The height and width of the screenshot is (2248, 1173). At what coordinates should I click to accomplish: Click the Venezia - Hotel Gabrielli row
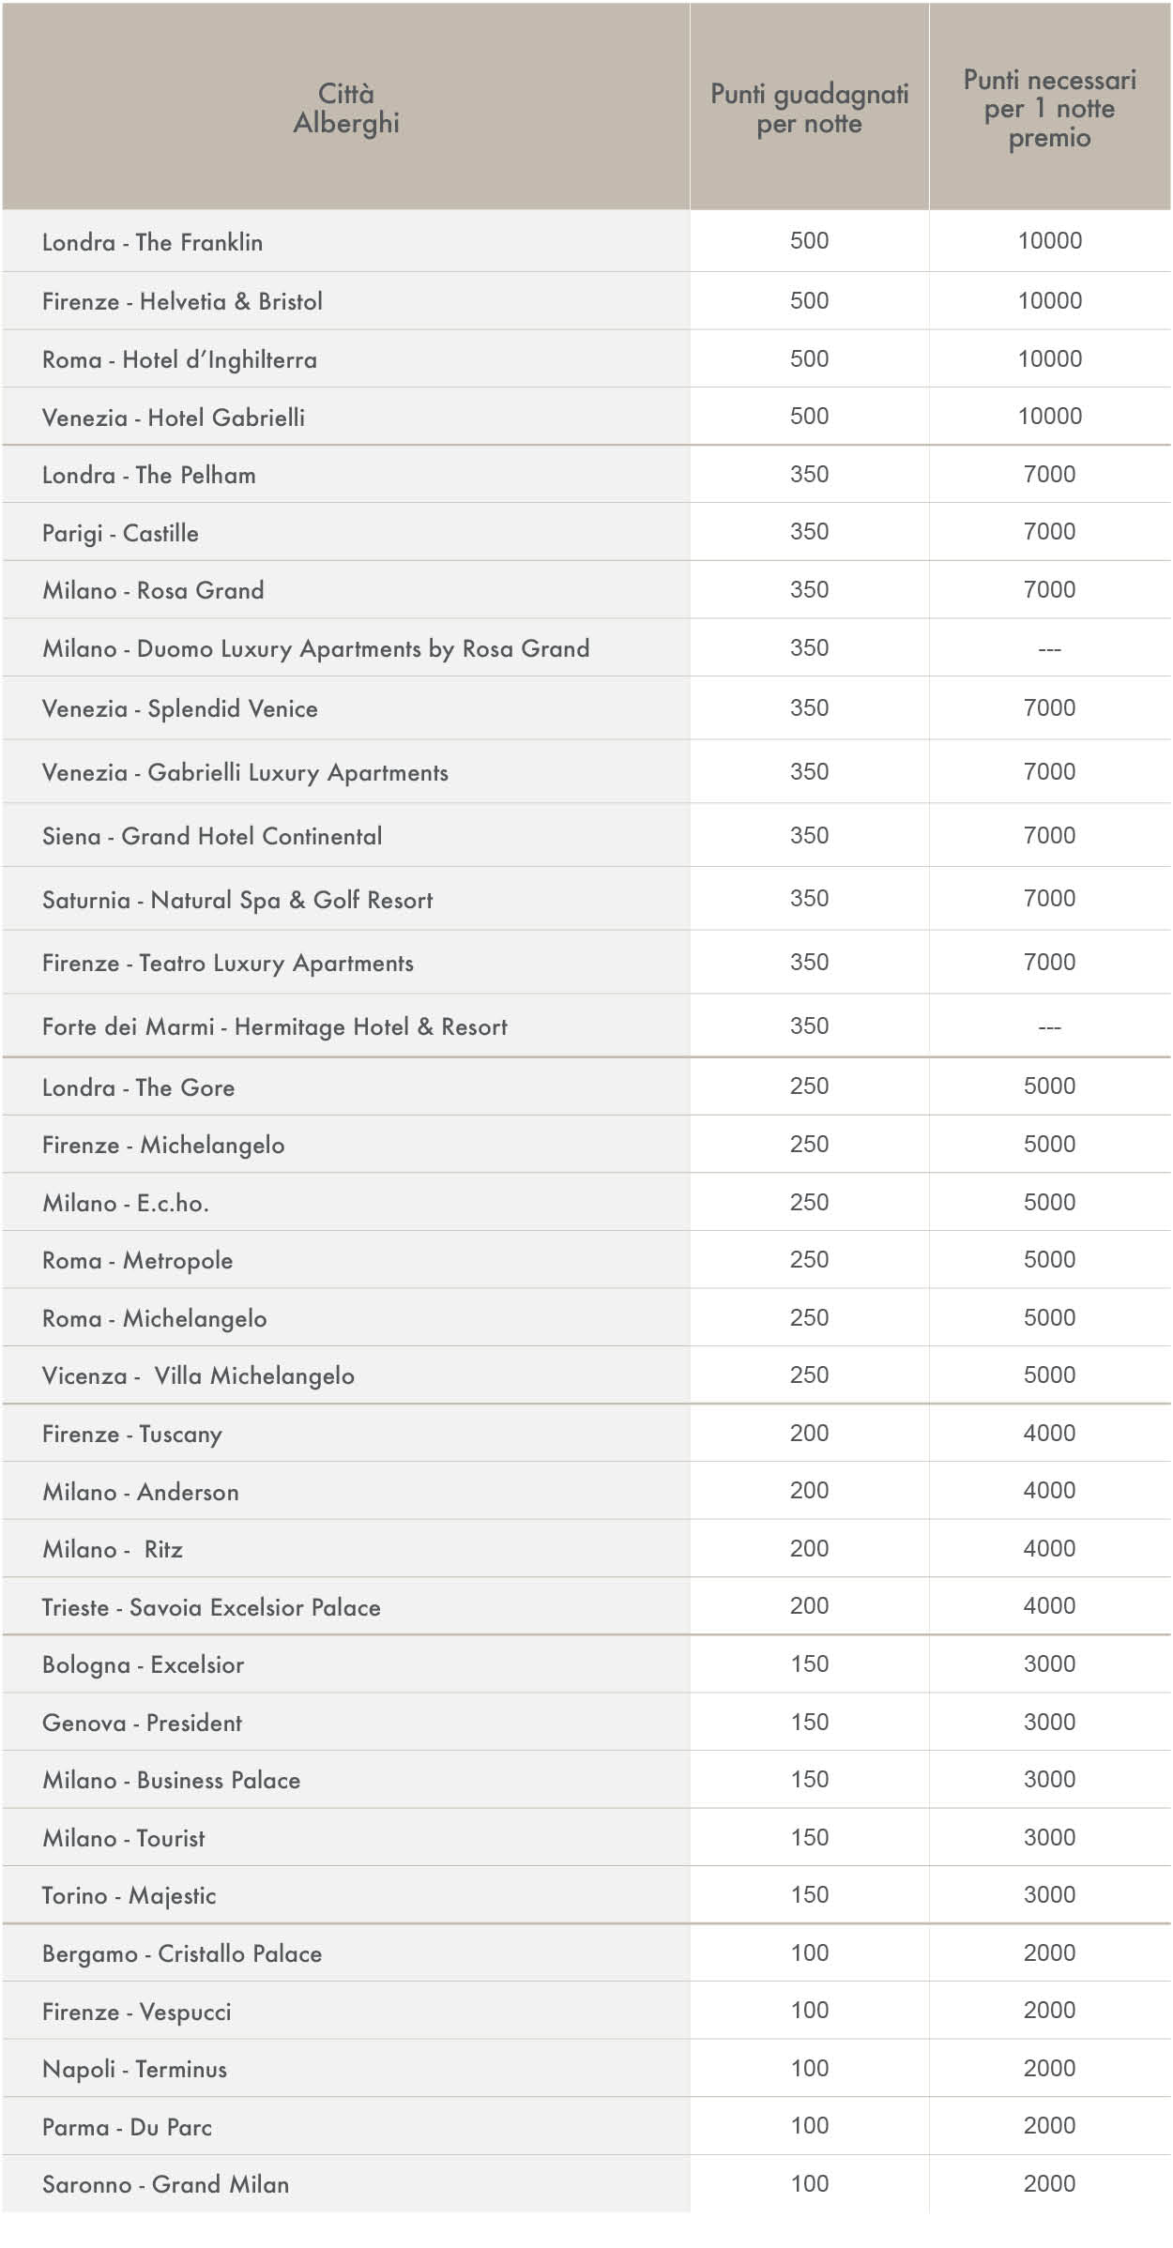586,417
